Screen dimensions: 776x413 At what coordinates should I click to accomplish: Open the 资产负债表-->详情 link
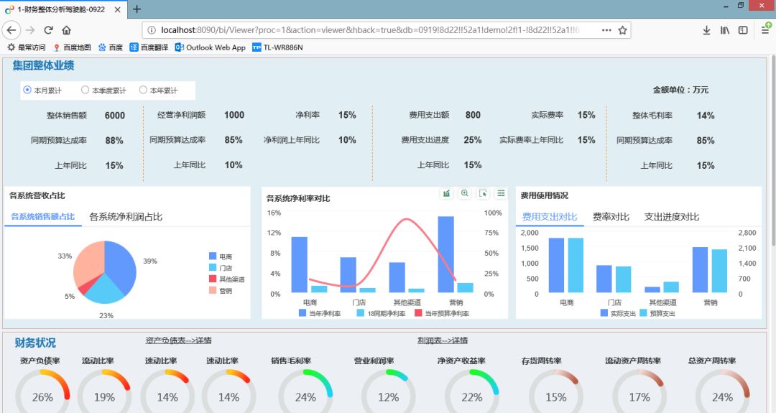pos(178,340)
